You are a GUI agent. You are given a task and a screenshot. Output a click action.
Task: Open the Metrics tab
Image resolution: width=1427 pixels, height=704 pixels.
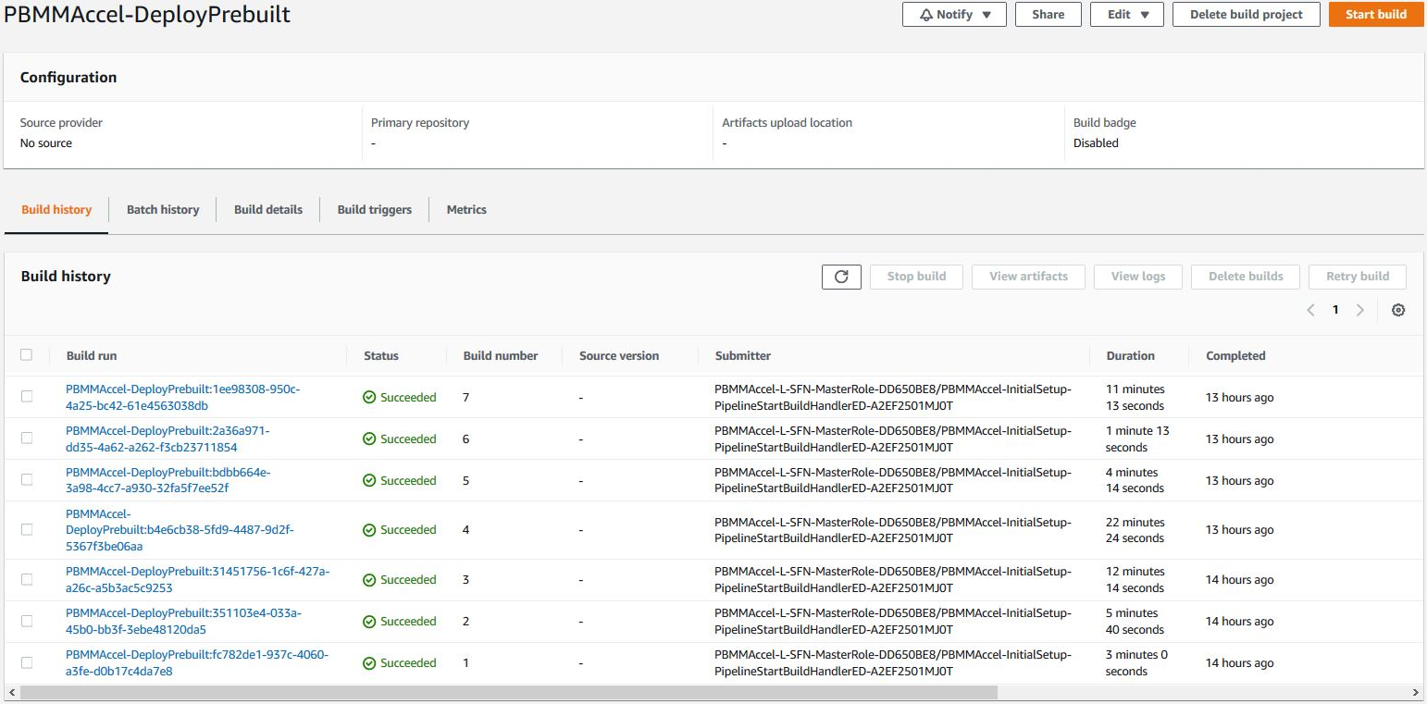pyautogui.click(x=466, y=210)
